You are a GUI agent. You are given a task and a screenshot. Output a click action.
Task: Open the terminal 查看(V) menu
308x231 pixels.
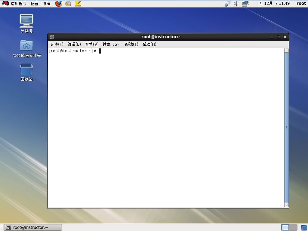(92, 45)
